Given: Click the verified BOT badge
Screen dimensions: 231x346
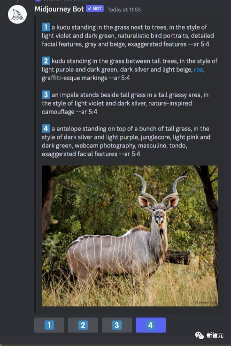Looking at the screenshot, I should point(95,8).
